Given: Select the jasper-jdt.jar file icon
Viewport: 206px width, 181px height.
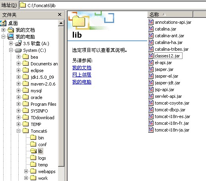Looking at the screenshot, I should tap(151, 83).
